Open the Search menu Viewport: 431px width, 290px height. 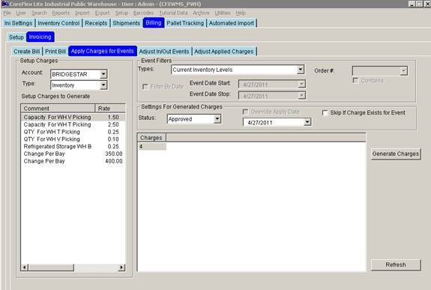(39, 13)
